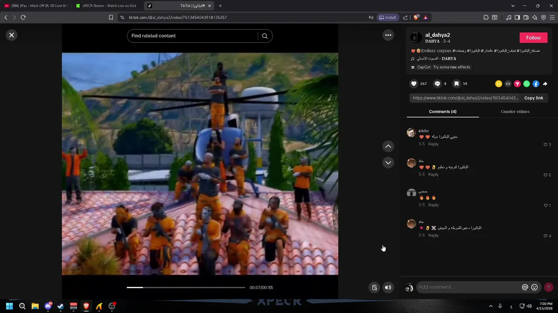Go back in browser history

[6, 17]
